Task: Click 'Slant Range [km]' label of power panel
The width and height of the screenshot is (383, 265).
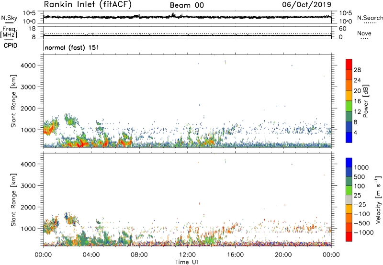Action: pos(13,101)
